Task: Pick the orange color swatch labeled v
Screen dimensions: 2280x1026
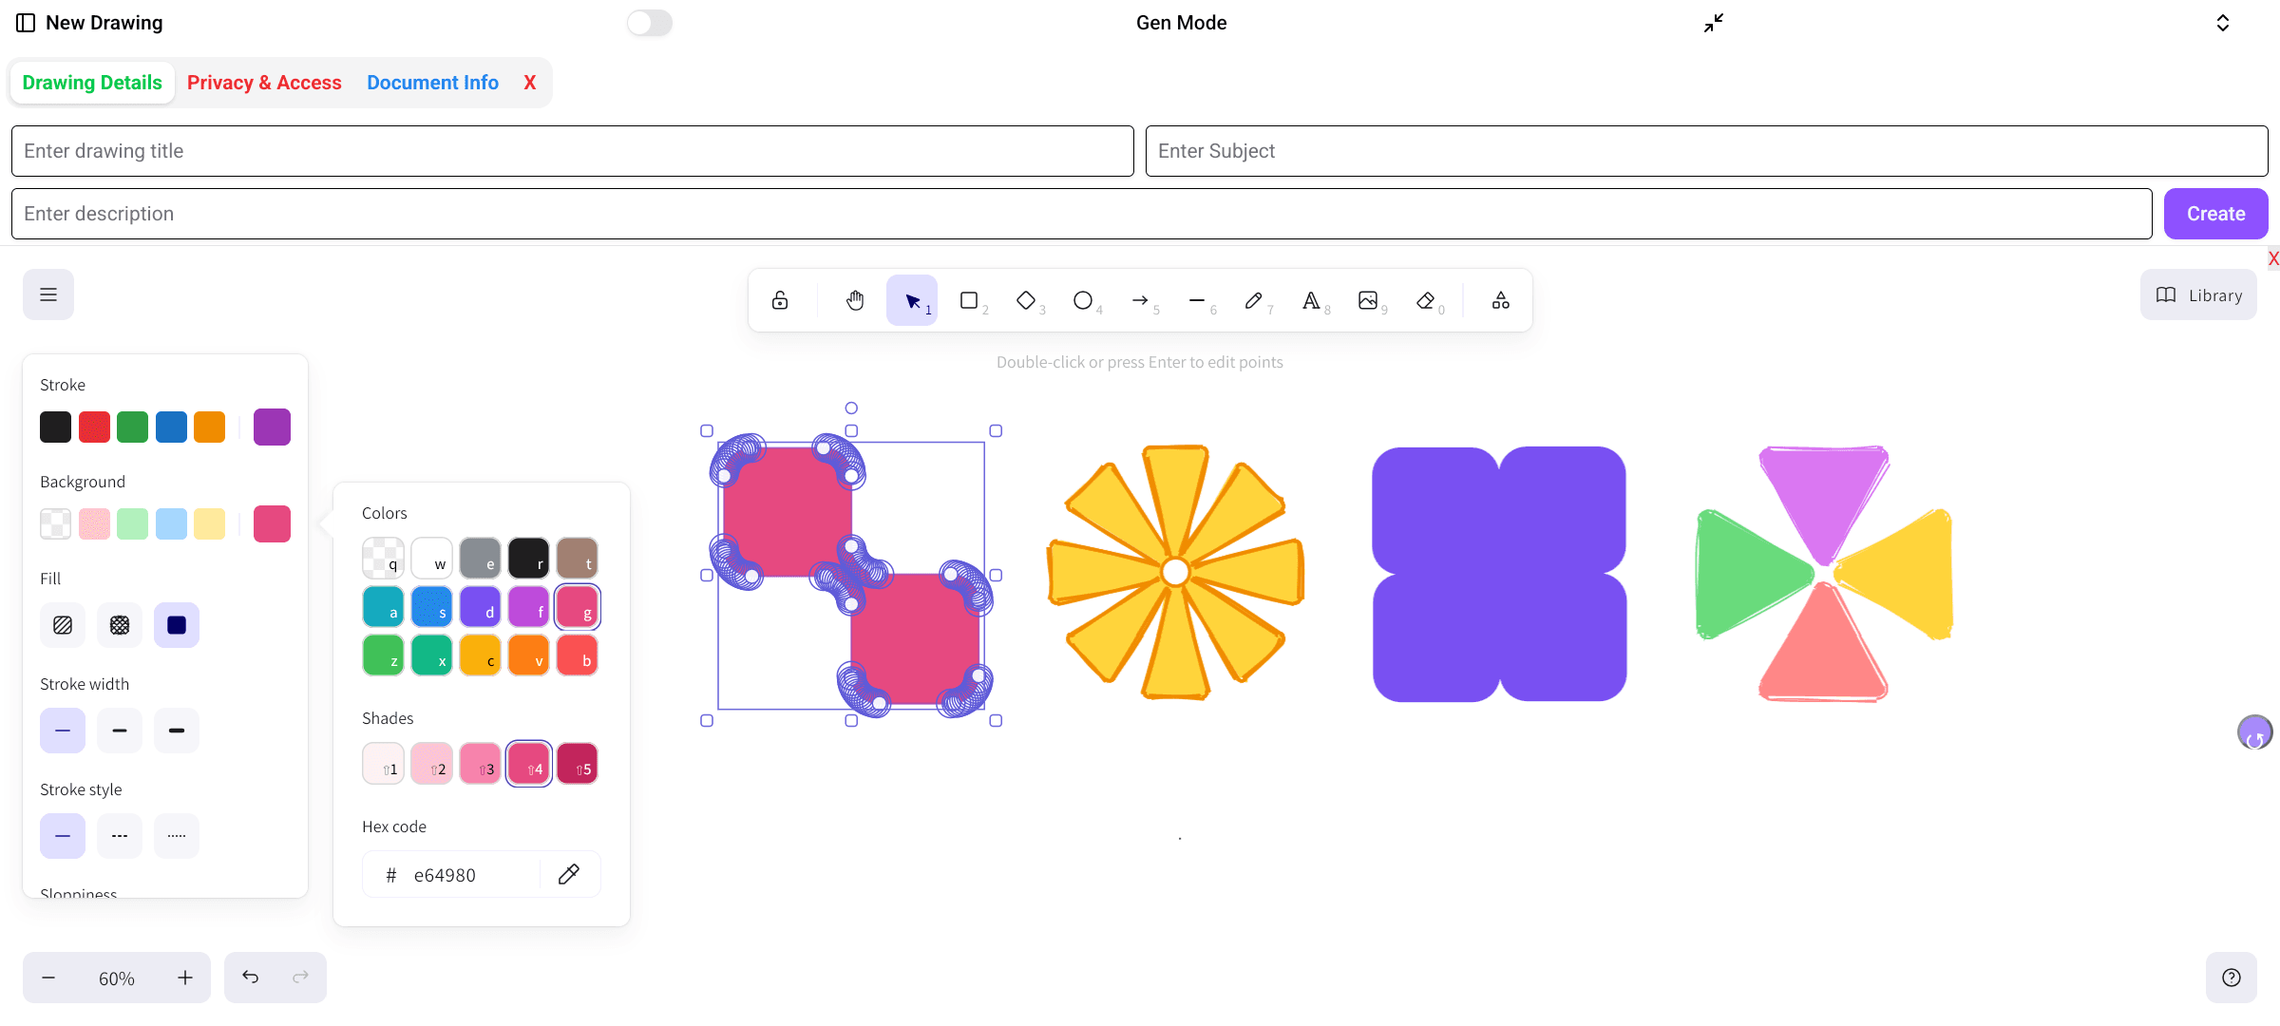Action: tap(528, 655)
